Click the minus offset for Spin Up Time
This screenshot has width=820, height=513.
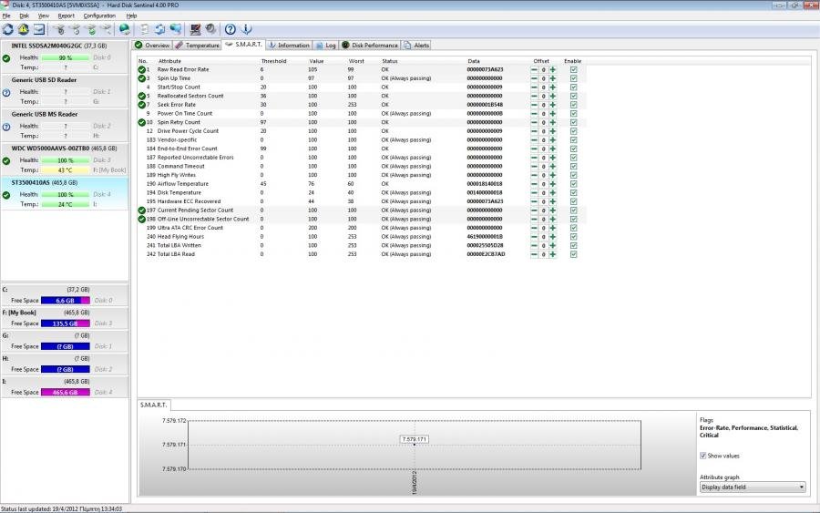(534, 78)
